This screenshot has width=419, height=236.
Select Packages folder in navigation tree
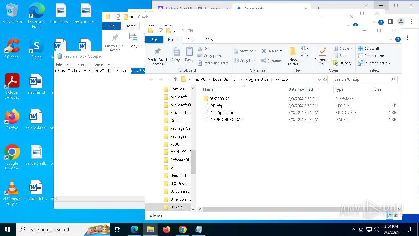[178, 136]
